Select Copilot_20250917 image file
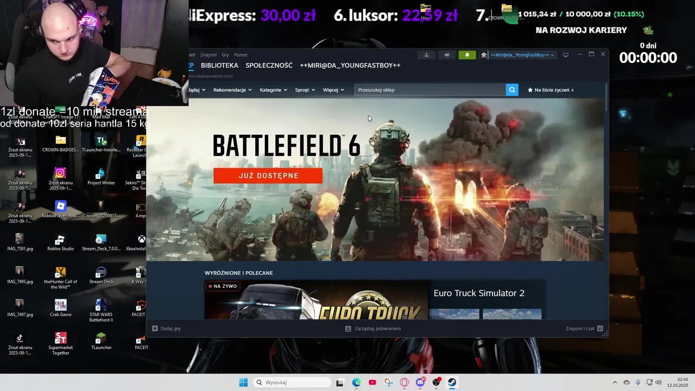 point(101,209)
